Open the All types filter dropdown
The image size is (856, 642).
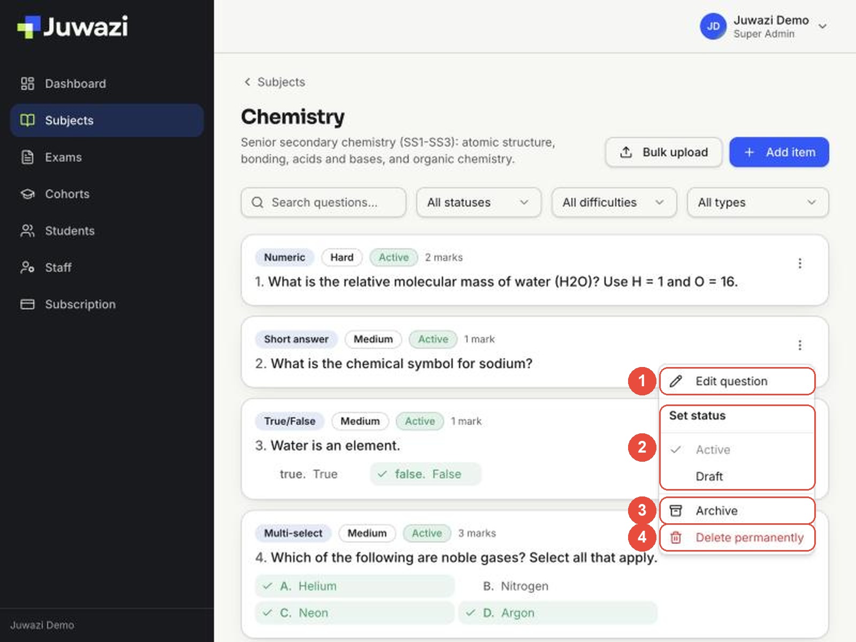click(x=758, y=202)
